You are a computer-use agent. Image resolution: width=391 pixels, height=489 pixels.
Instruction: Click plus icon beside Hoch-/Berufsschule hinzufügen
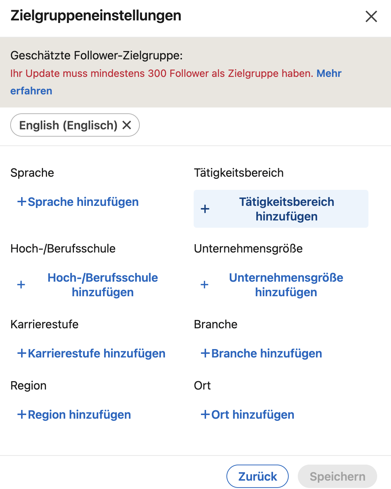21,285
